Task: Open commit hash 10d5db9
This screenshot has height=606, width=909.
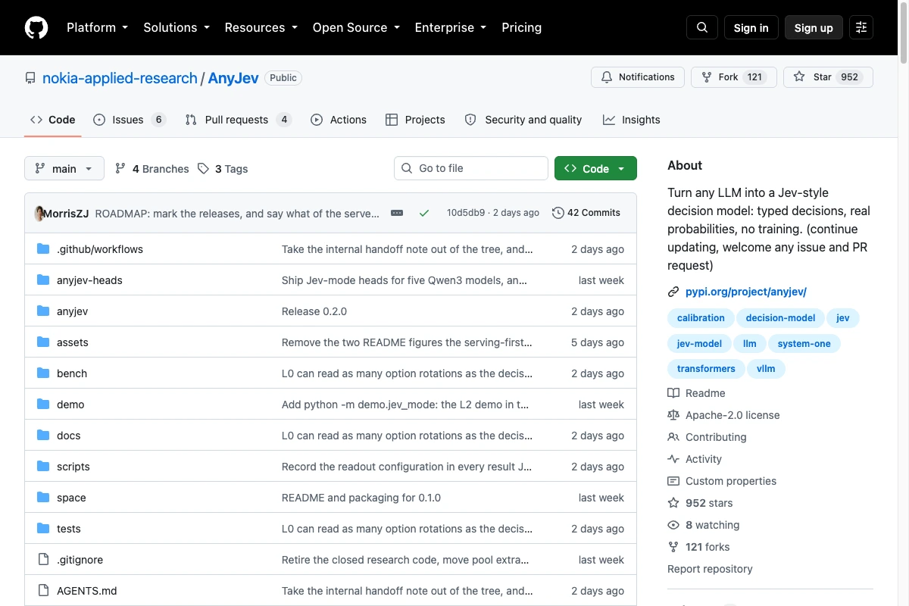Action: click(x=466, y=213)
